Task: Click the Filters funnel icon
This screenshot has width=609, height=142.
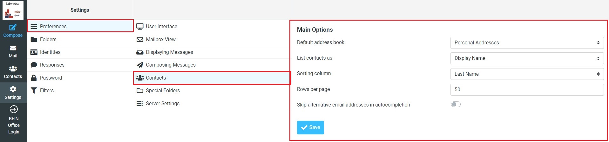Action: point(34,91)
